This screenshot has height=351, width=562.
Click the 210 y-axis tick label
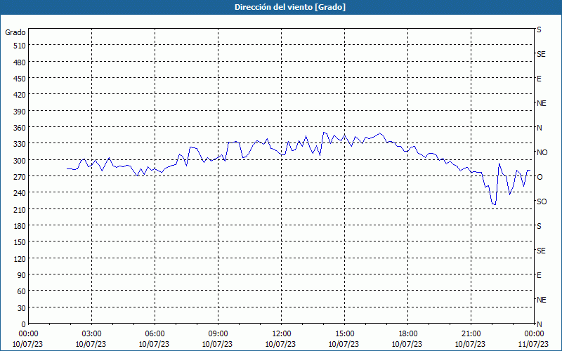coord(20,210)
